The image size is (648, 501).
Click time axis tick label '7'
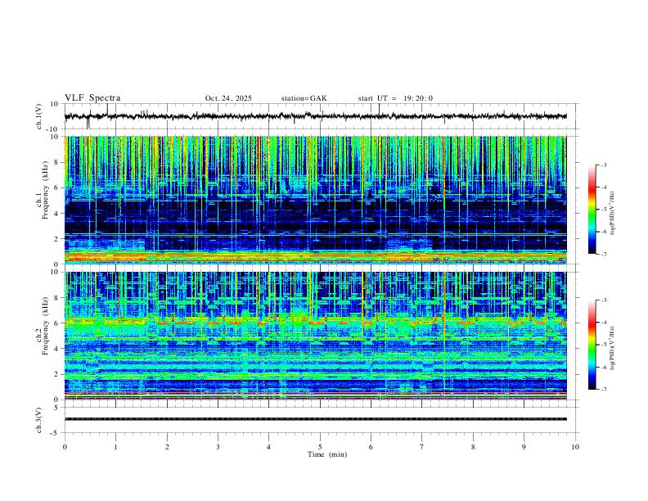421,447
